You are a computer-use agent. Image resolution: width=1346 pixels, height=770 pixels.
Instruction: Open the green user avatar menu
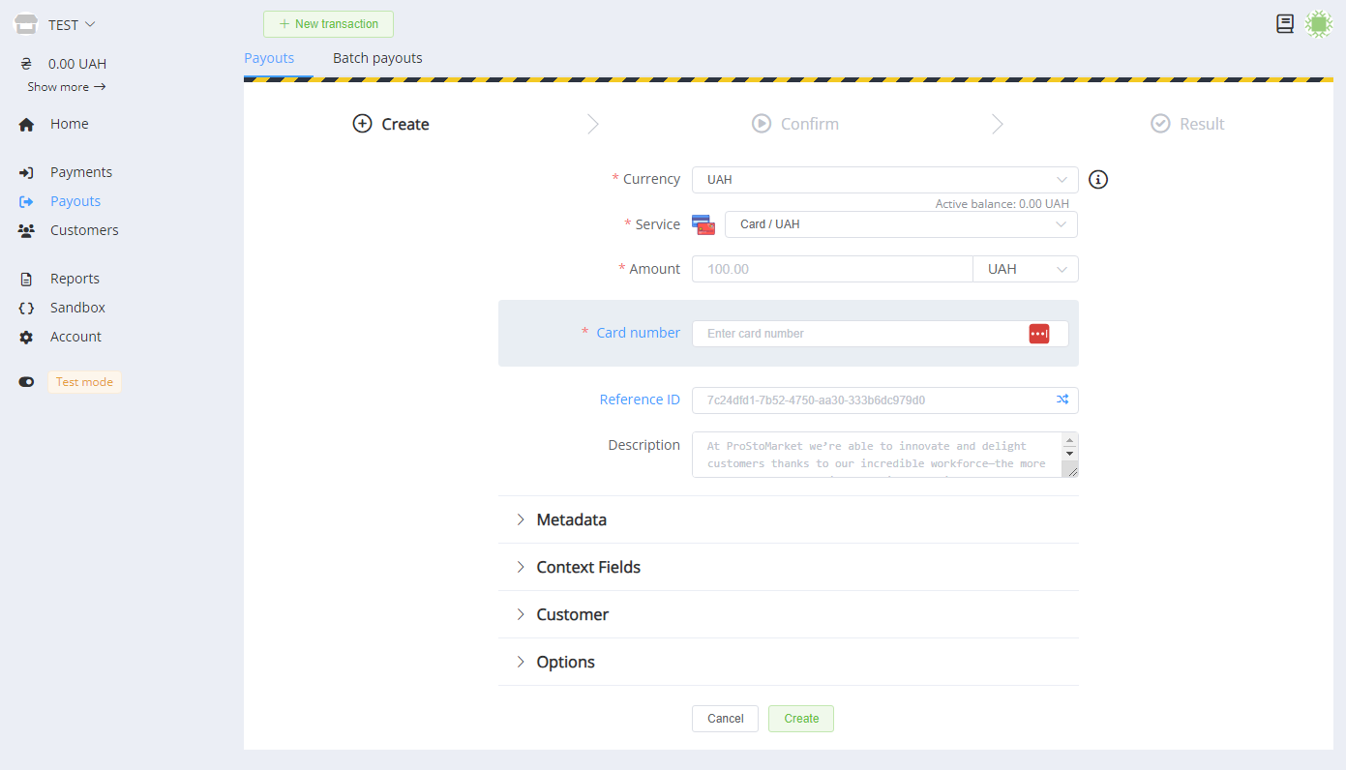[x=1318, y=24]
